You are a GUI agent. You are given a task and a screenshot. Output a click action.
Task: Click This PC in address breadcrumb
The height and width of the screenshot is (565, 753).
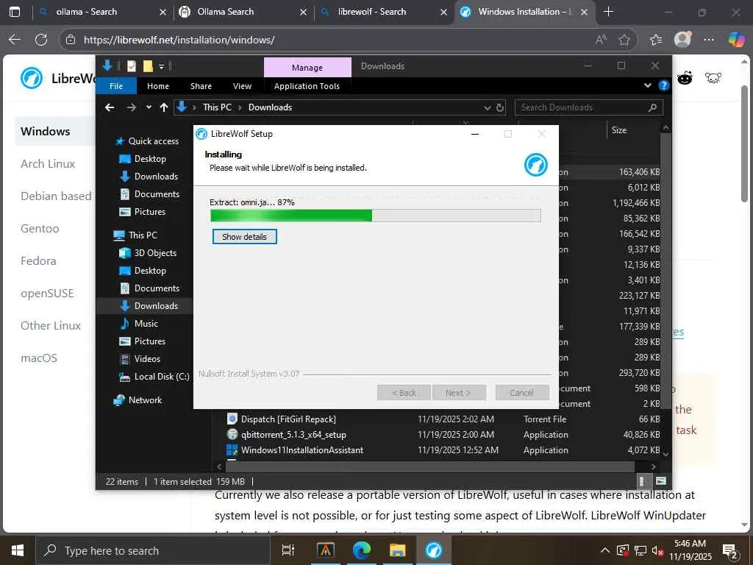(x=217, y=107)
